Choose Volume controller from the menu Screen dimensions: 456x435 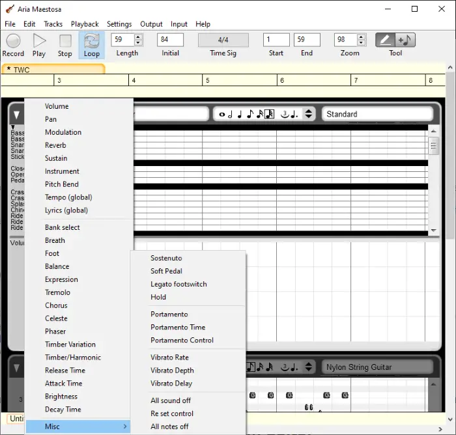click(78, 106)
